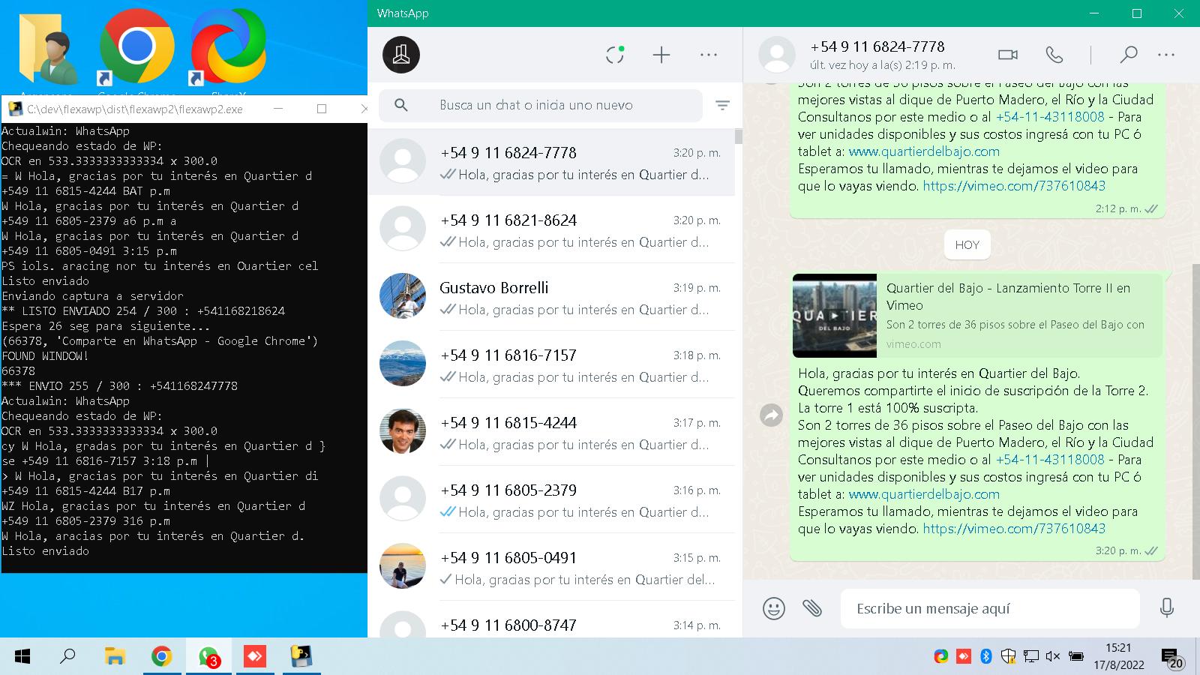This screenshot has width=1200, height=675.
Task: Click the WhatsApp status circle icon
Action: 615,55
